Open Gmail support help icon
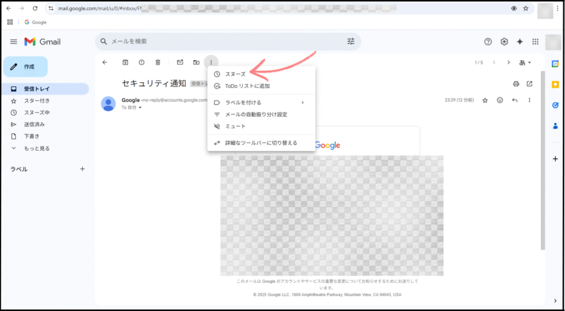 (x=488, y=42)
